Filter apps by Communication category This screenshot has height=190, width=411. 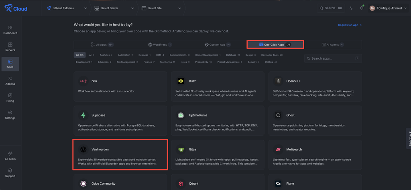[x=179, y=55]
